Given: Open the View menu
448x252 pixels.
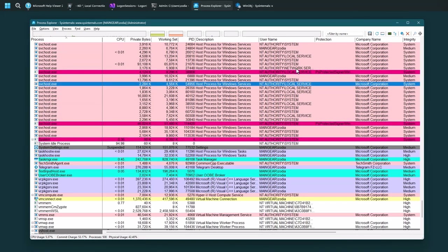Looking at the screenshot, I should point(56,29).
